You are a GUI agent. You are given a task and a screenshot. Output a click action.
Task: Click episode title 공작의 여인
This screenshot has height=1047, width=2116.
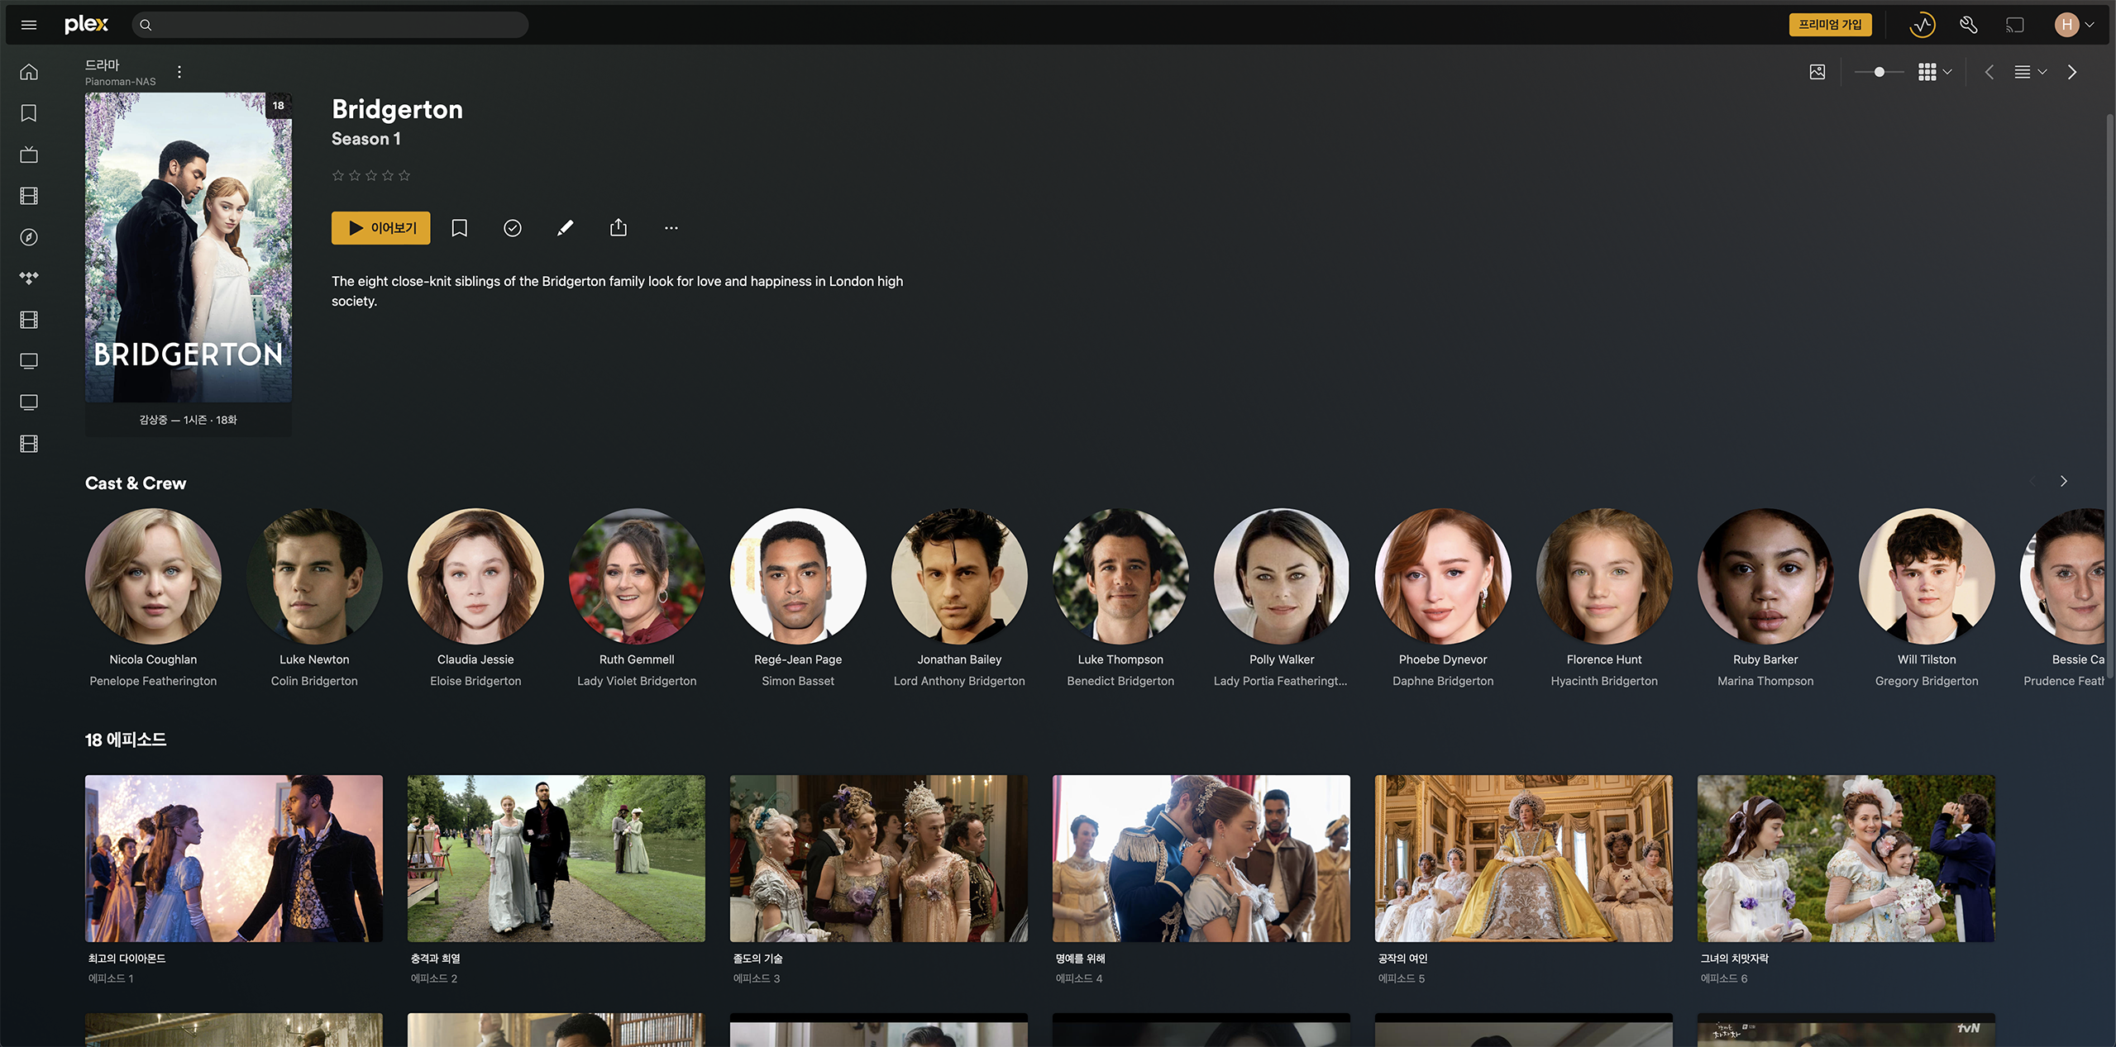pyautogui.click(x=1402, y=959)
